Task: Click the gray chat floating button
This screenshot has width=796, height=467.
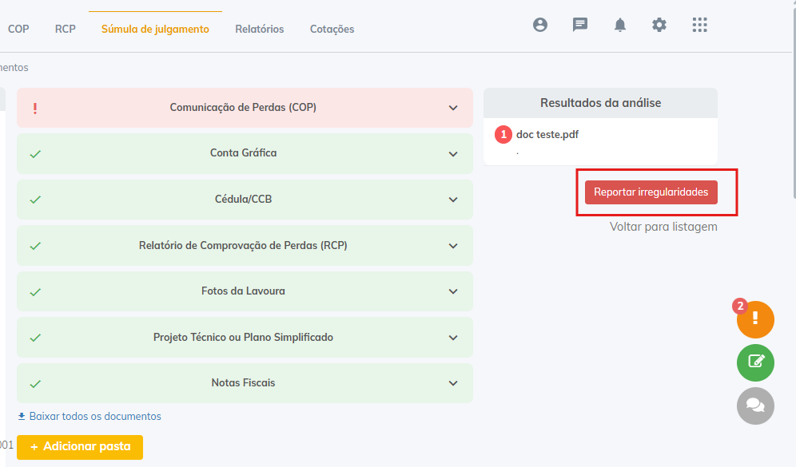Action: tap(755, 406)
